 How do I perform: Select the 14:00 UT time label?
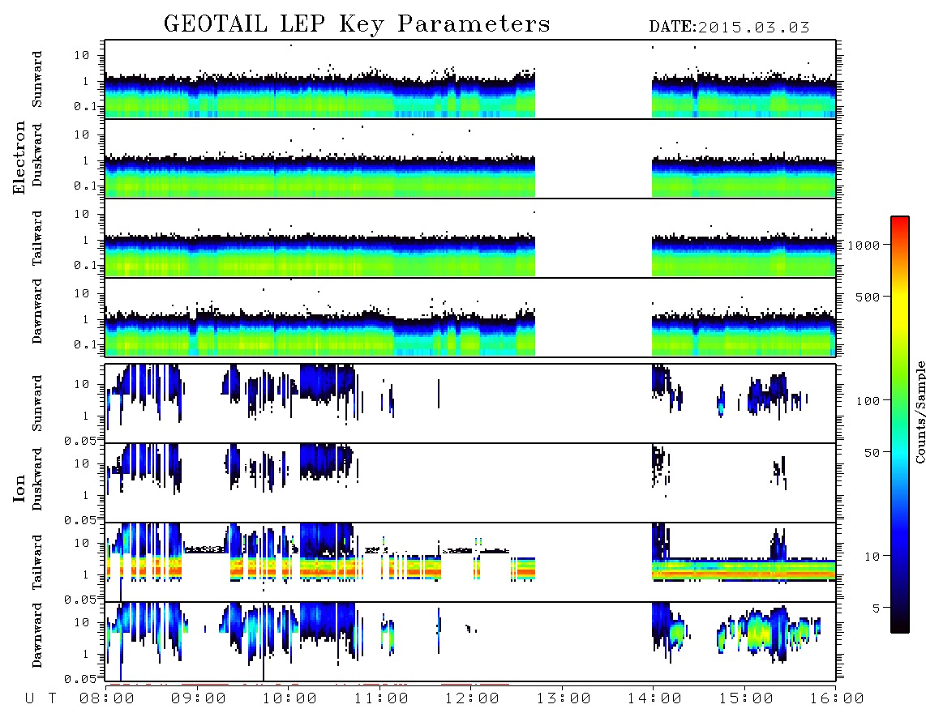[x=654, y=698]
